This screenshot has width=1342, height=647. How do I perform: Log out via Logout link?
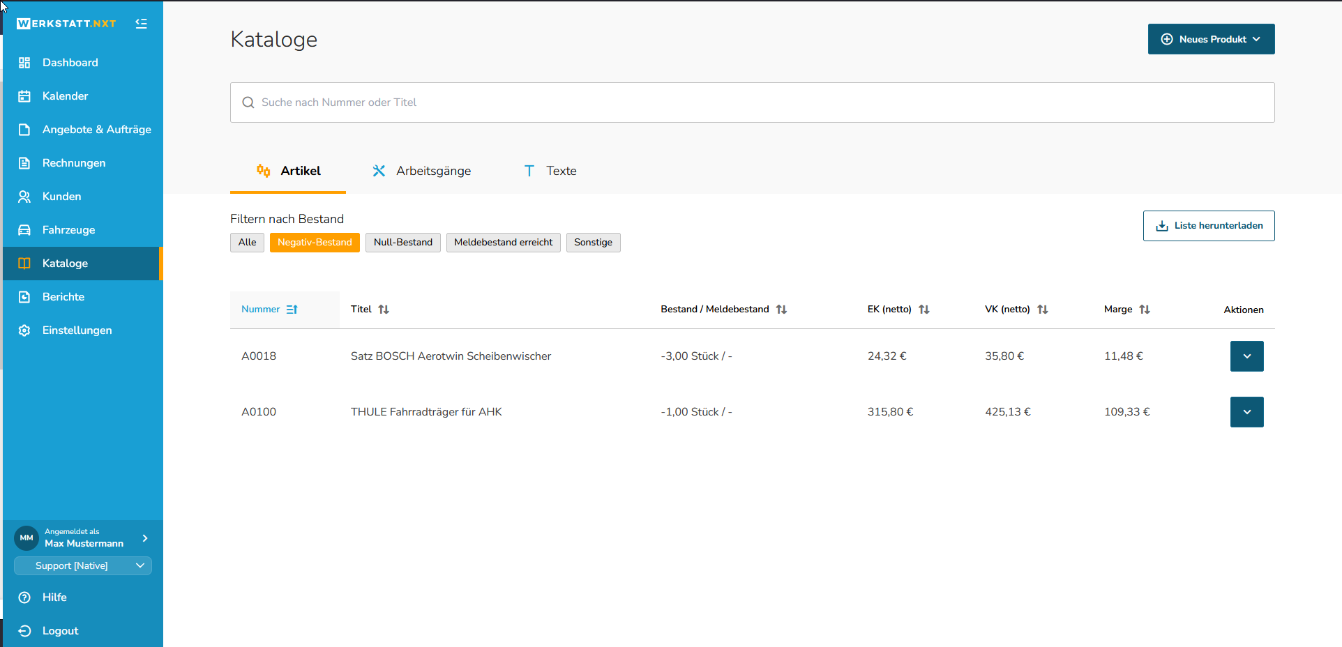click(83, 631)
